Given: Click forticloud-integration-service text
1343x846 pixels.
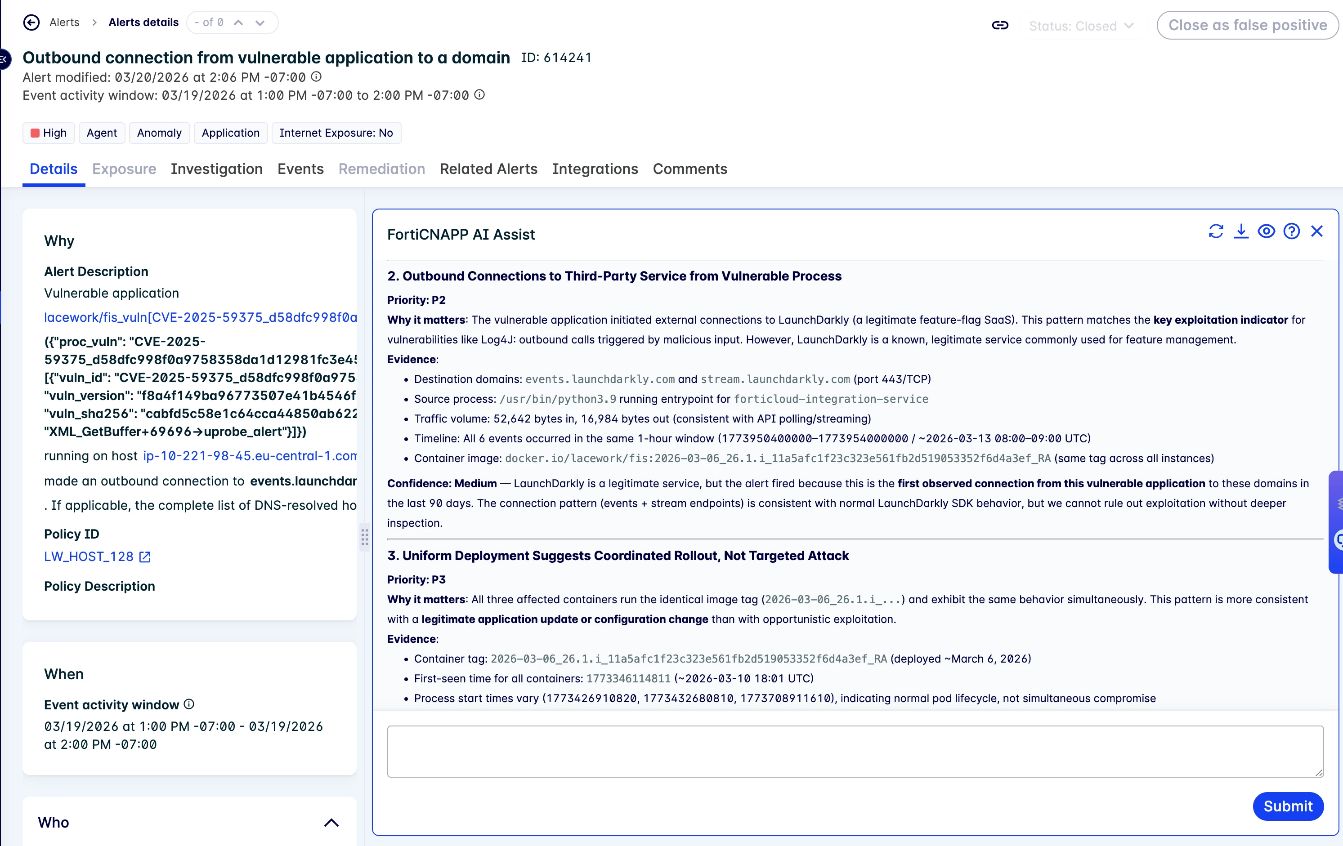Looking at the screenshot, I should 831,398.
